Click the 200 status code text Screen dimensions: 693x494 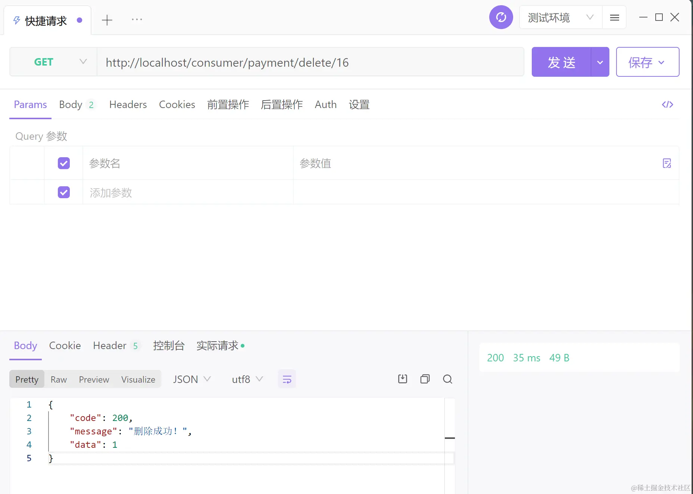495,358
